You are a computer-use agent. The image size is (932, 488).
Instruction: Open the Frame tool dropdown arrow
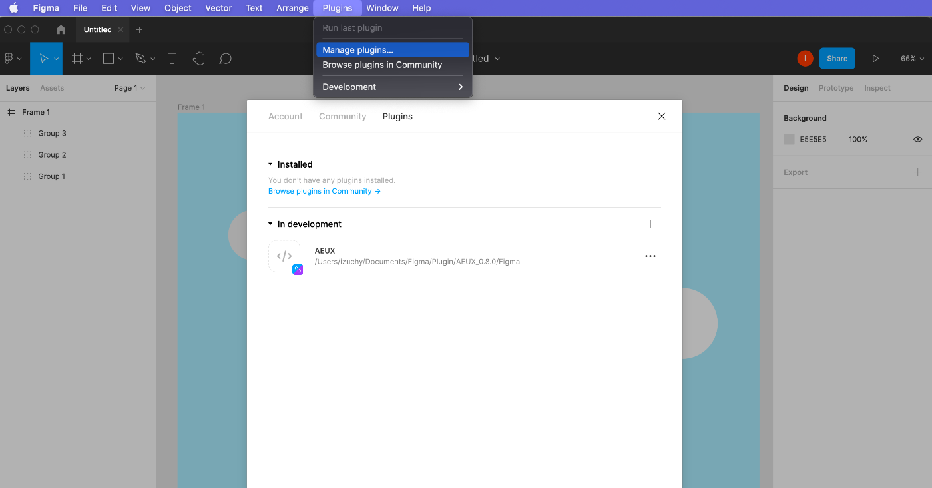pos(89,59)
